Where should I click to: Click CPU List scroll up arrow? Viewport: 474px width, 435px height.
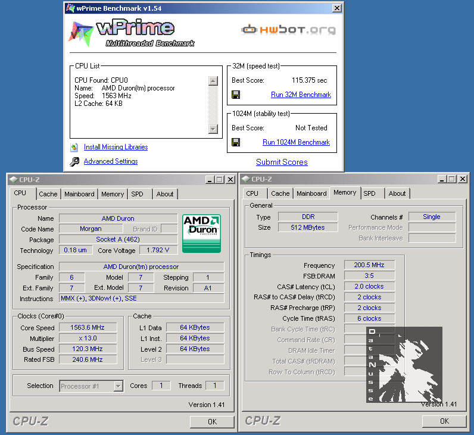click(213, 81)
